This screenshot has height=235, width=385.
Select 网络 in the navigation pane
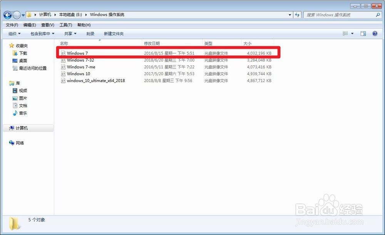(x=20, y=143)
